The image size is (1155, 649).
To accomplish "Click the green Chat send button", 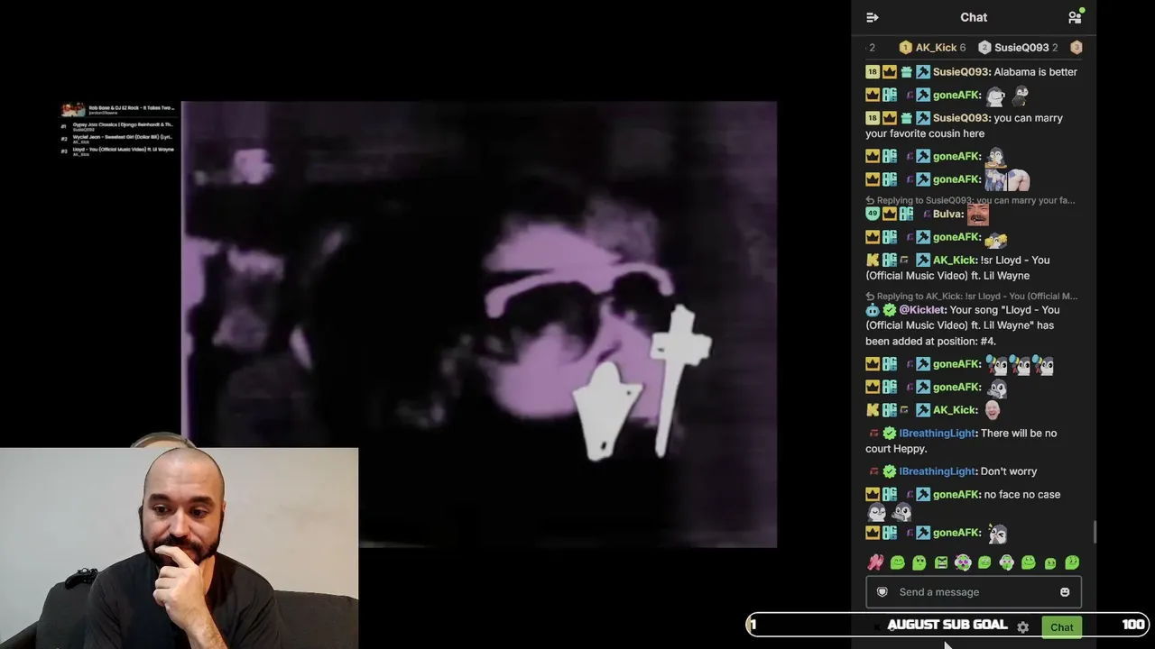I will click(x=1061, y=627).
